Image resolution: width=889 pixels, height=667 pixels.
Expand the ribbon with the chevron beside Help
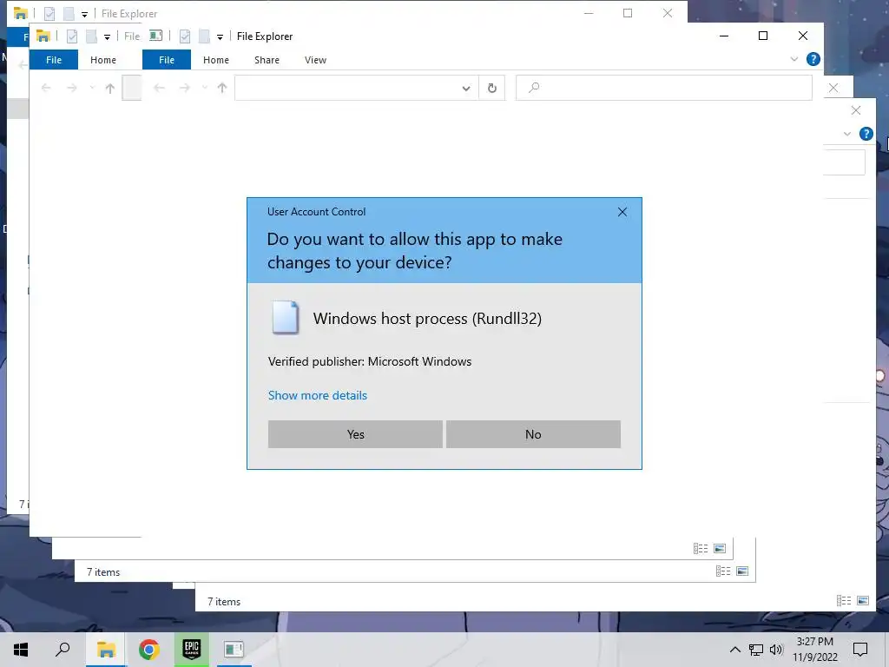794,59
